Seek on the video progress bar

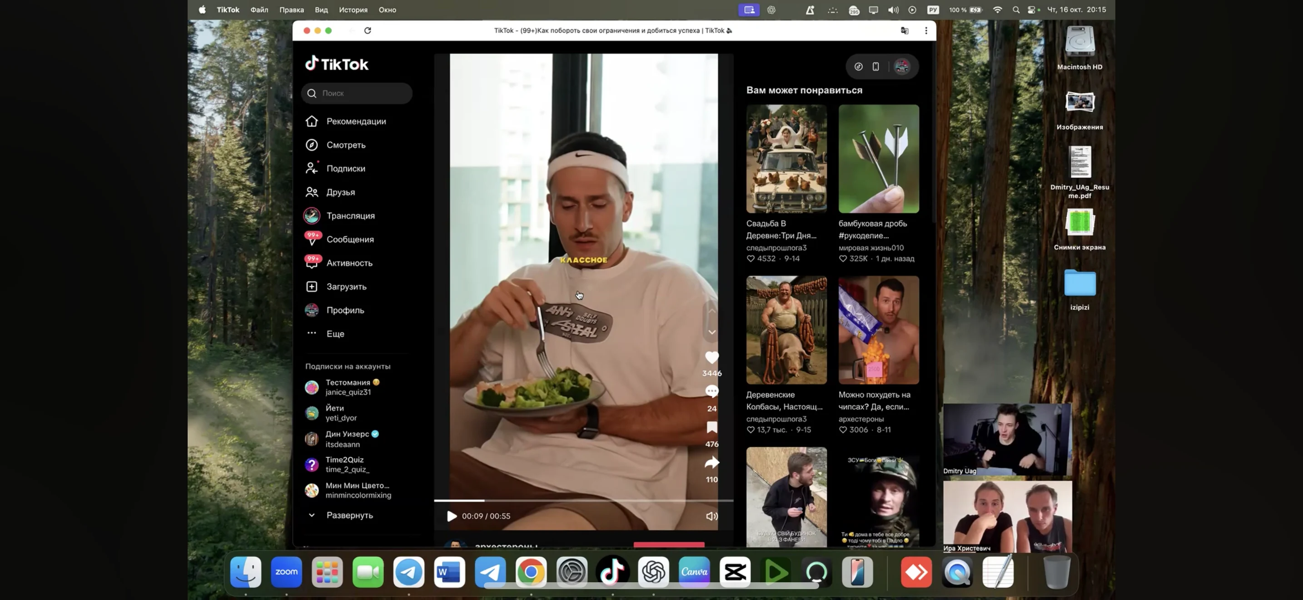tap(583, 500)
